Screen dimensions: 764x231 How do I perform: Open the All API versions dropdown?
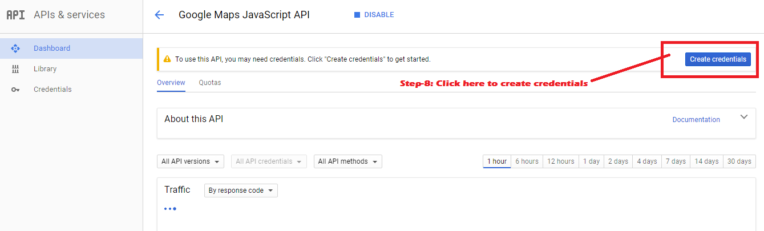pos(191,161)
